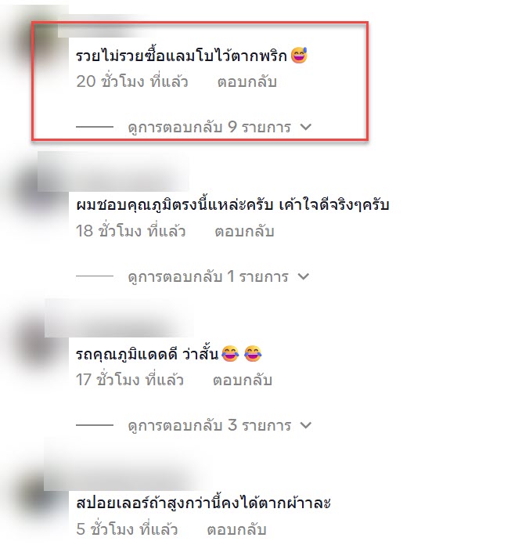Reply to the 17-hours-ago comment
Viewport: 529px width, 552px height.
243,381
